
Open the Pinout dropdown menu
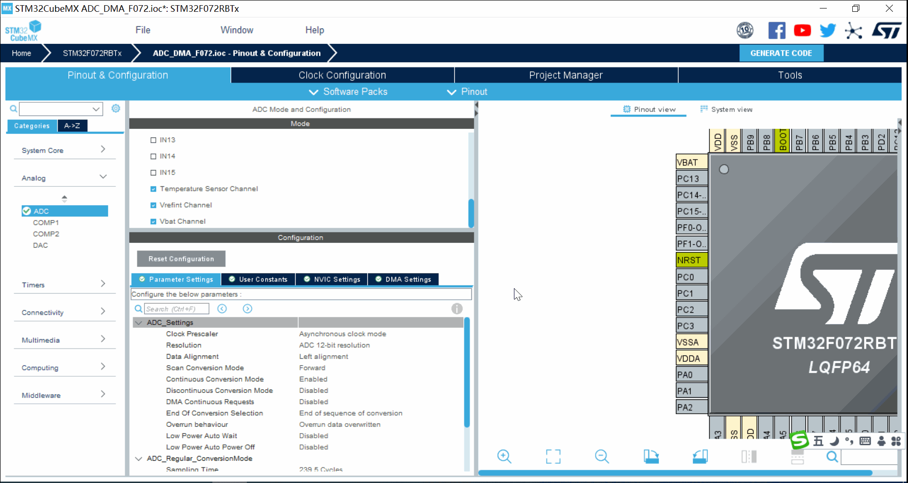tap(467, 92)
